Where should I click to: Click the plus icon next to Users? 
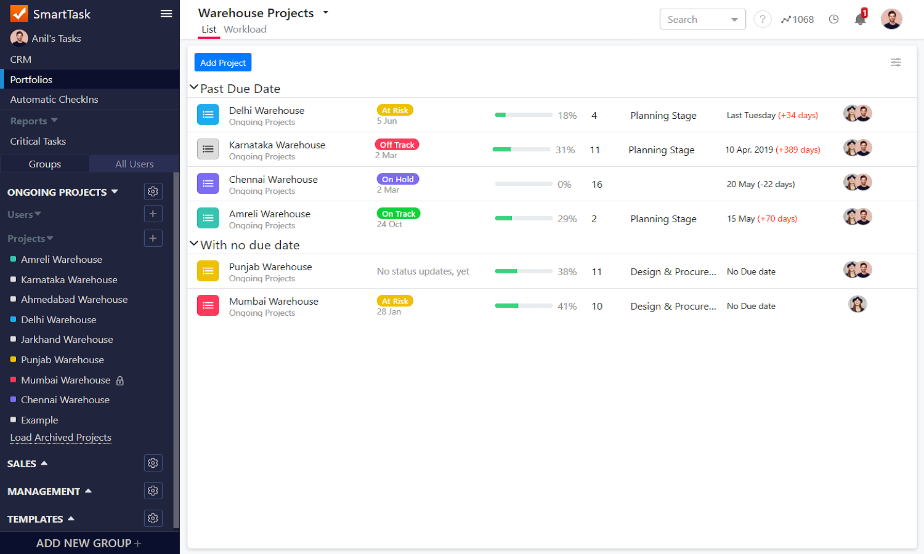153,214
